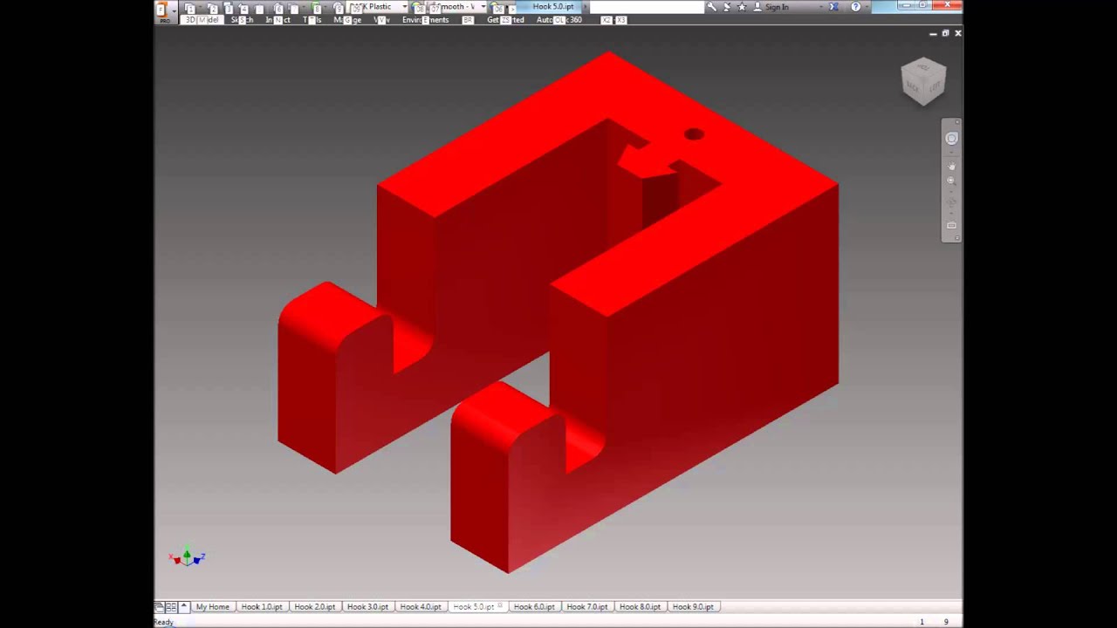
Task: Open the Subscription Center satellite icon
Action: 727,7
